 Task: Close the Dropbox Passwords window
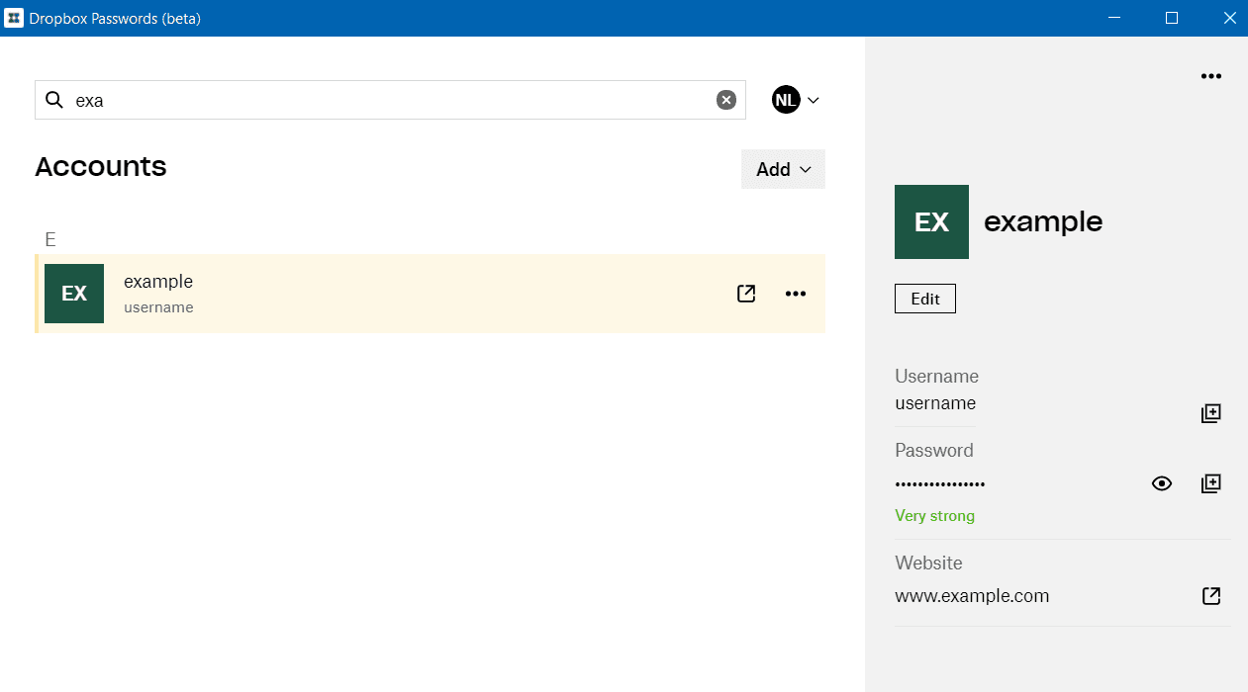click(1229, 18)
